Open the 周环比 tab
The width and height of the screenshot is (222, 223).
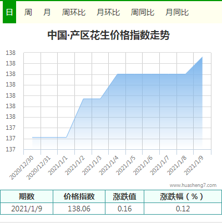tap(74, 12)
